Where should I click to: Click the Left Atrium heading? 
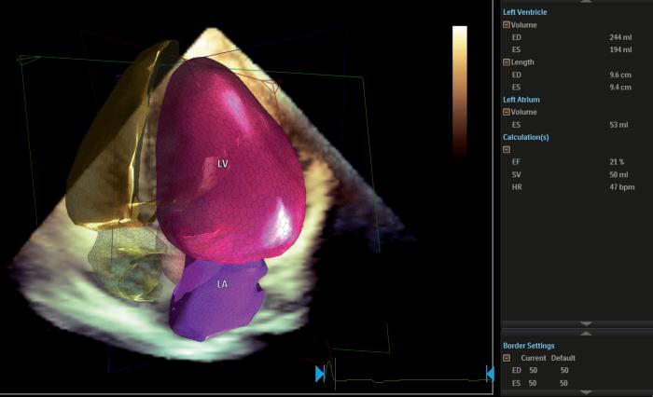521,100
